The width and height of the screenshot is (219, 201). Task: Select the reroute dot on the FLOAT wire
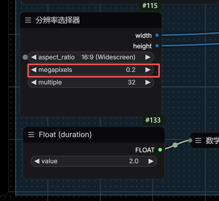[175, 145]
